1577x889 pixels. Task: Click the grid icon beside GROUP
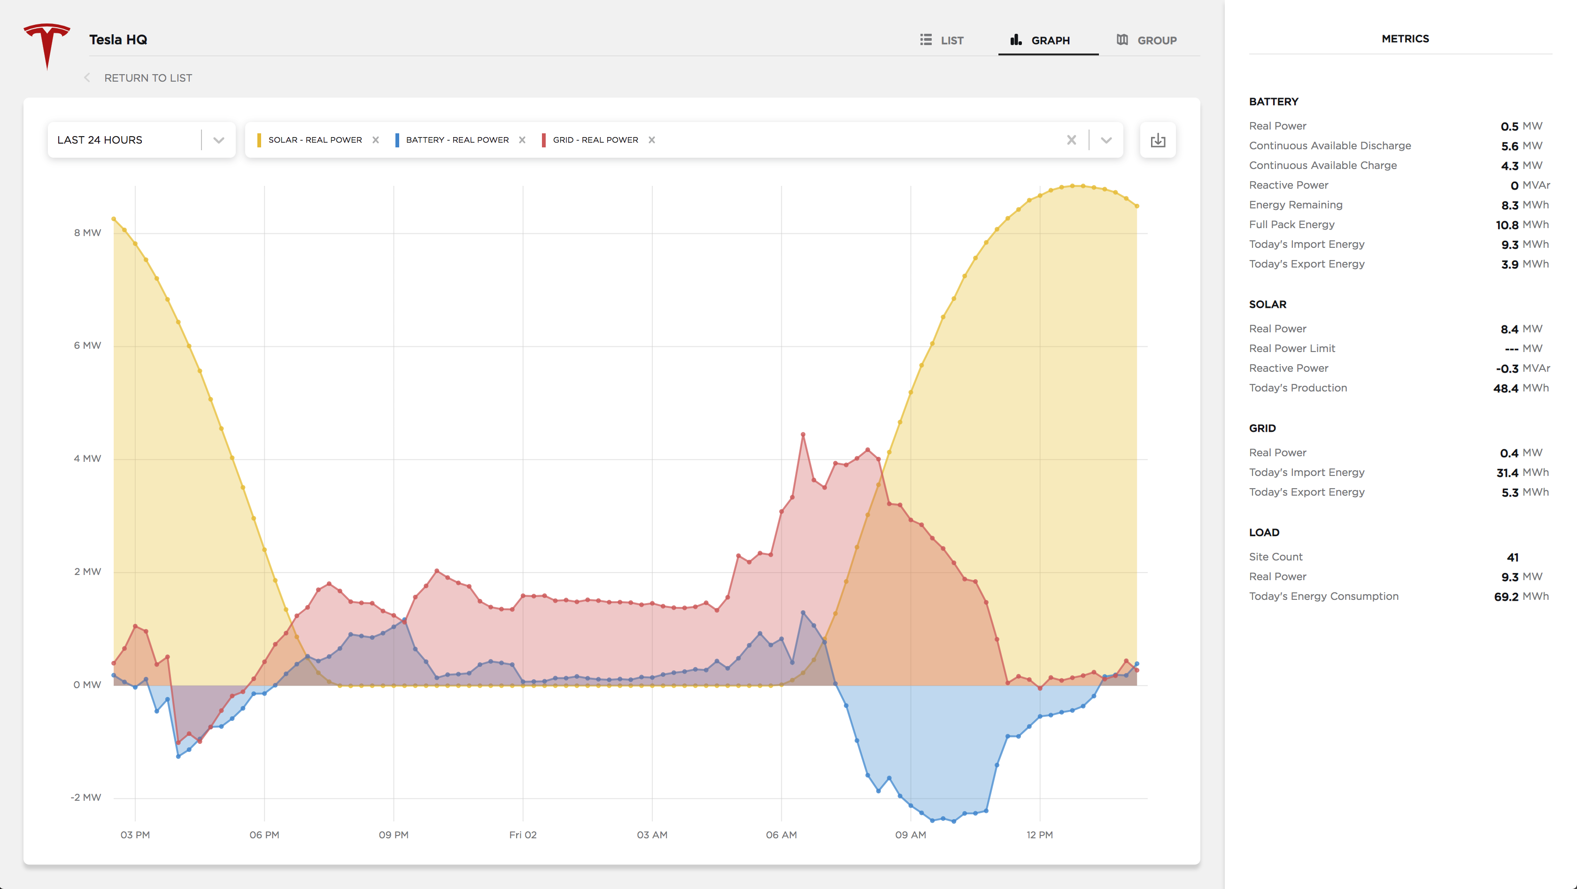[1123, 39]
